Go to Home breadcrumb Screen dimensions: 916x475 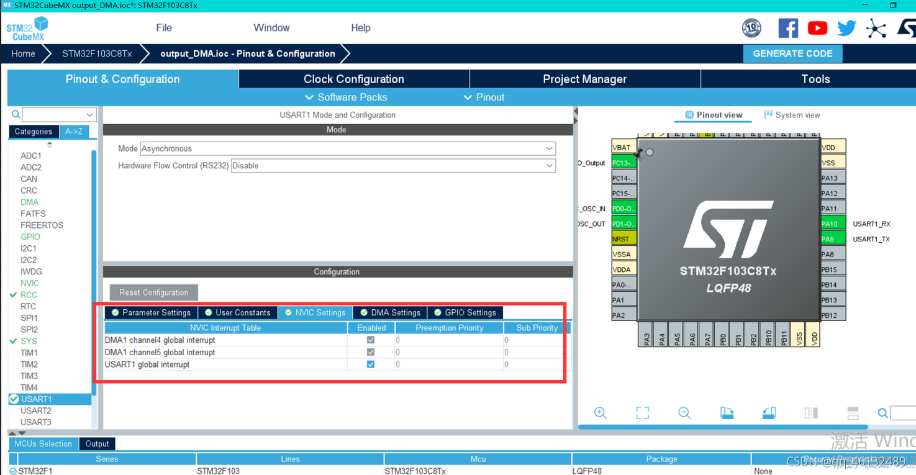coord(23,54)
